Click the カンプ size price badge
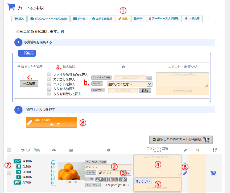 click(x=17, y=161)
